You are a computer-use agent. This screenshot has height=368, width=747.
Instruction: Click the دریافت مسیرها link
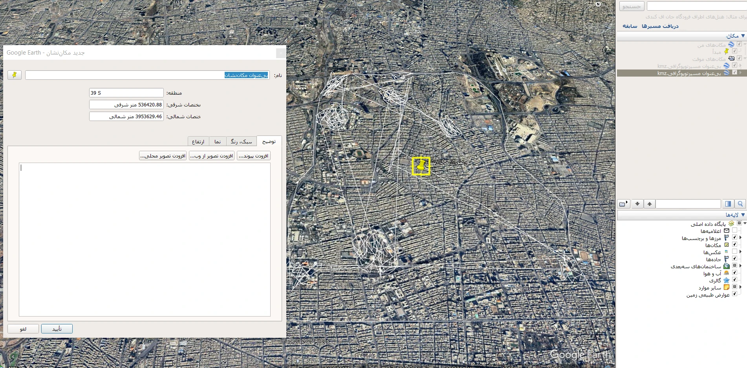660,26
